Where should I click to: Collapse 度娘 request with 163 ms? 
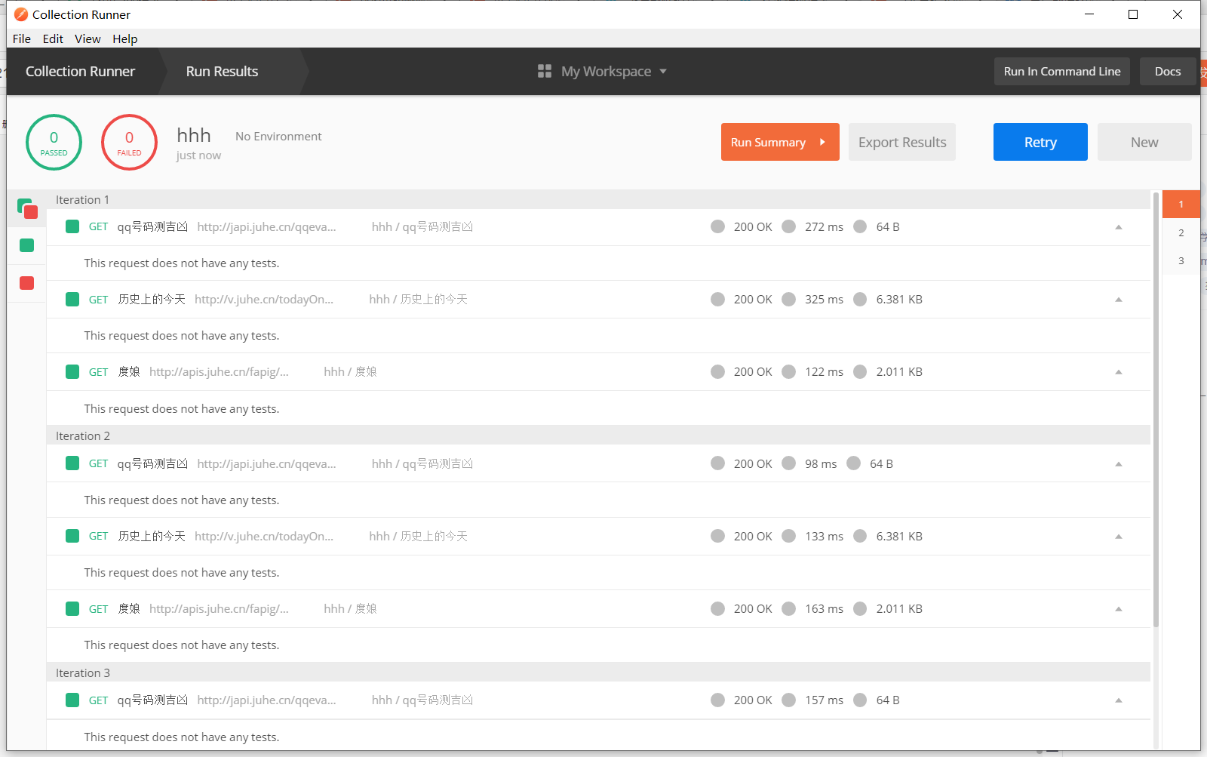(x=1119, y=609)
